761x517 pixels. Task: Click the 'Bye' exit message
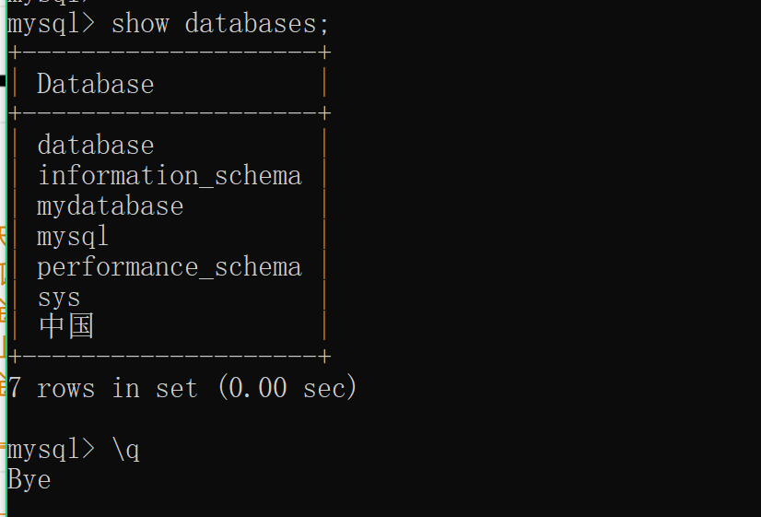coord(29,479)
